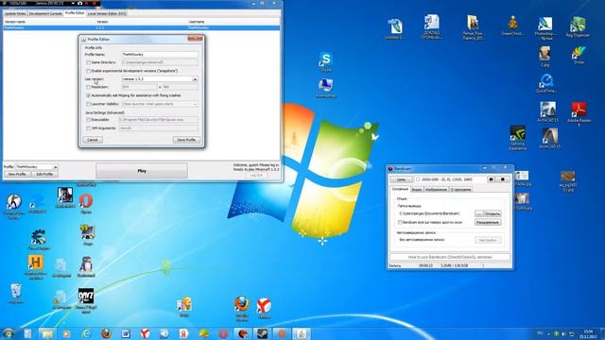Open Internet Explorer from the taskbar
Screen dimensions: 605x340
(86, 333)
